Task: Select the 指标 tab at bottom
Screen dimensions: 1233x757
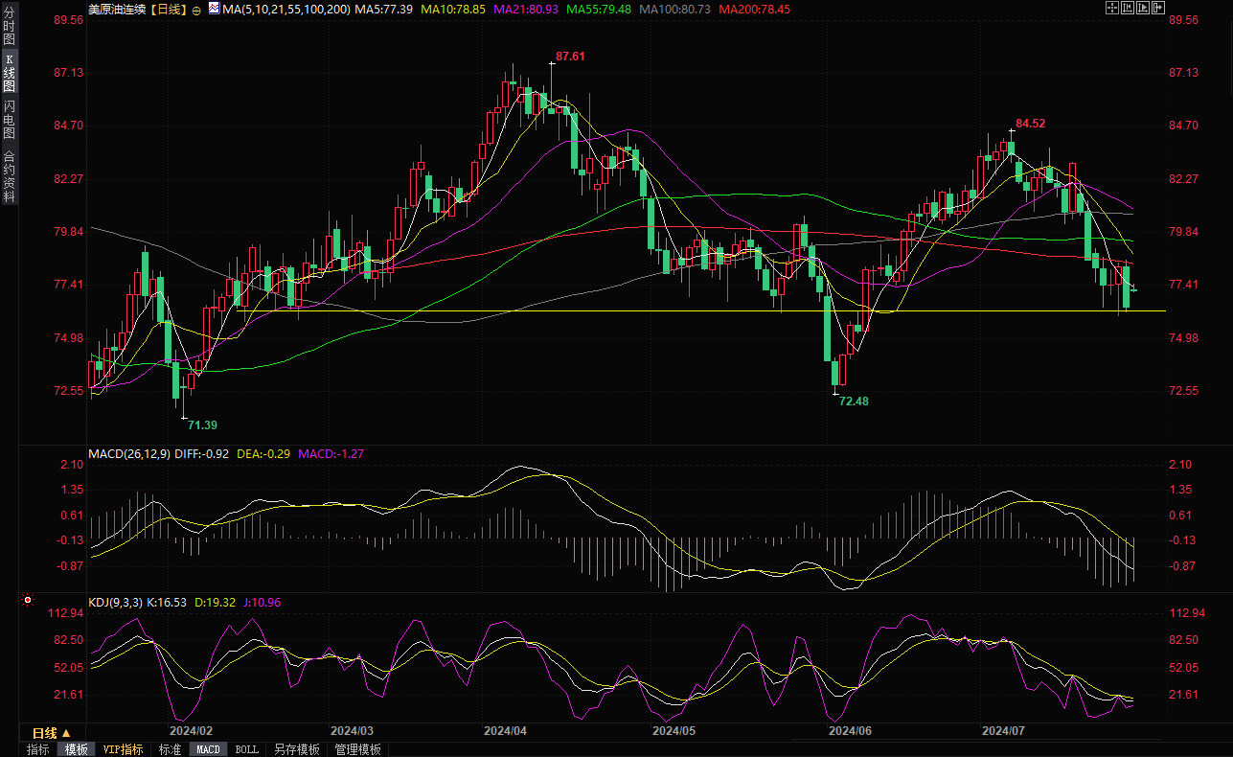Action: (38, 749)
